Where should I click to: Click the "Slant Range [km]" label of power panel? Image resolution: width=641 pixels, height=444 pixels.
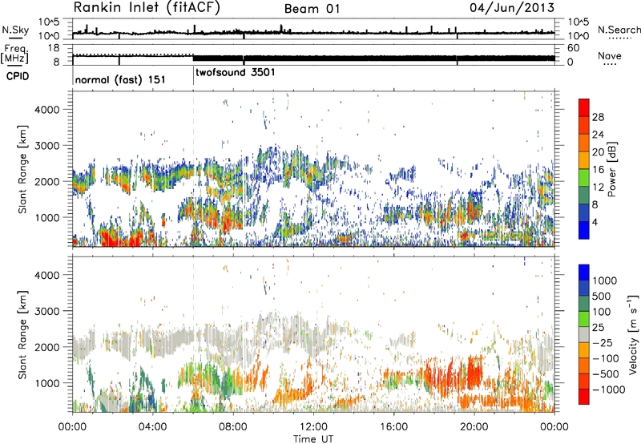[x=22, y=169]
